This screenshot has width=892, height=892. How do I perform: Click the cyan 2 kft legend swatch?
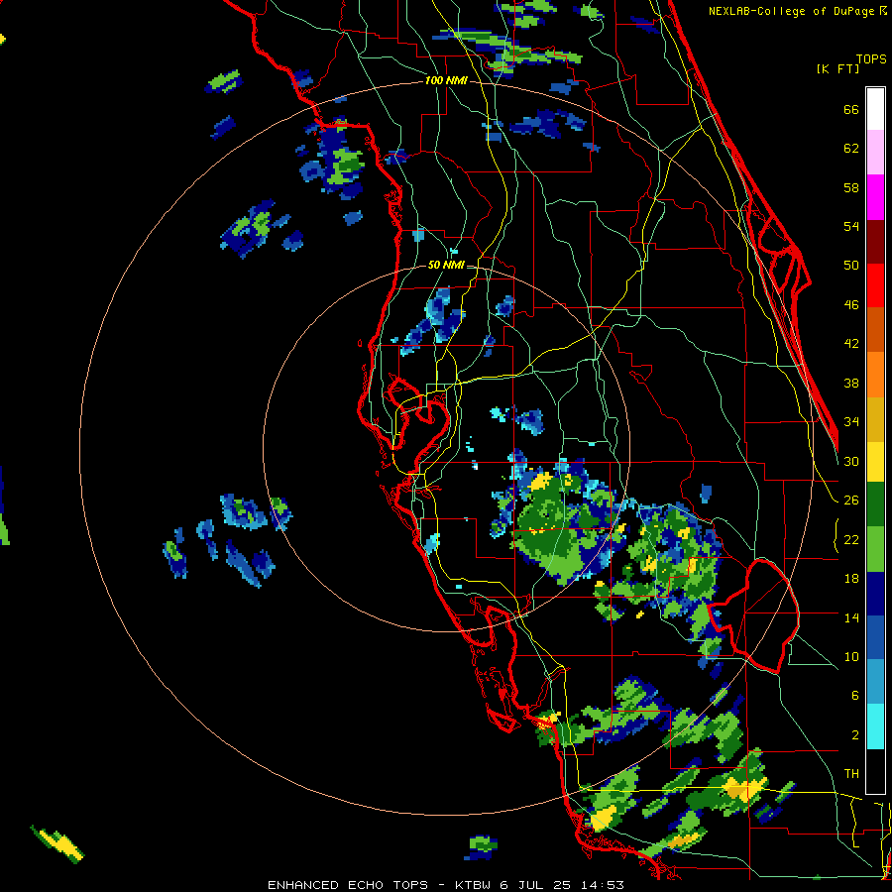875,727
